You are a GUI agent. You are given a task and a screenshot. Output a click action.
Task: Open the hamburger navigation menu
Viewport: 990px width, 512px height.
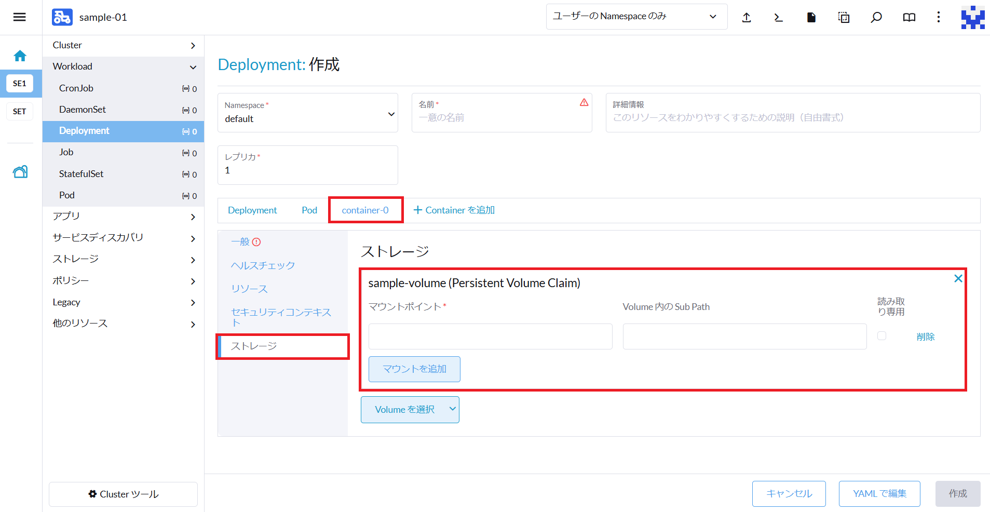pos(19,17)
